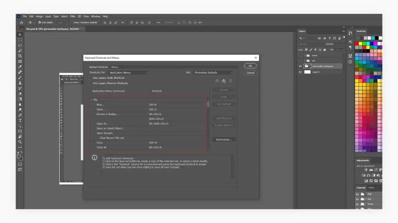Open the Character panel icon in dock
The height and width of the screenshot is (223, 398).
tap(350, 41)
